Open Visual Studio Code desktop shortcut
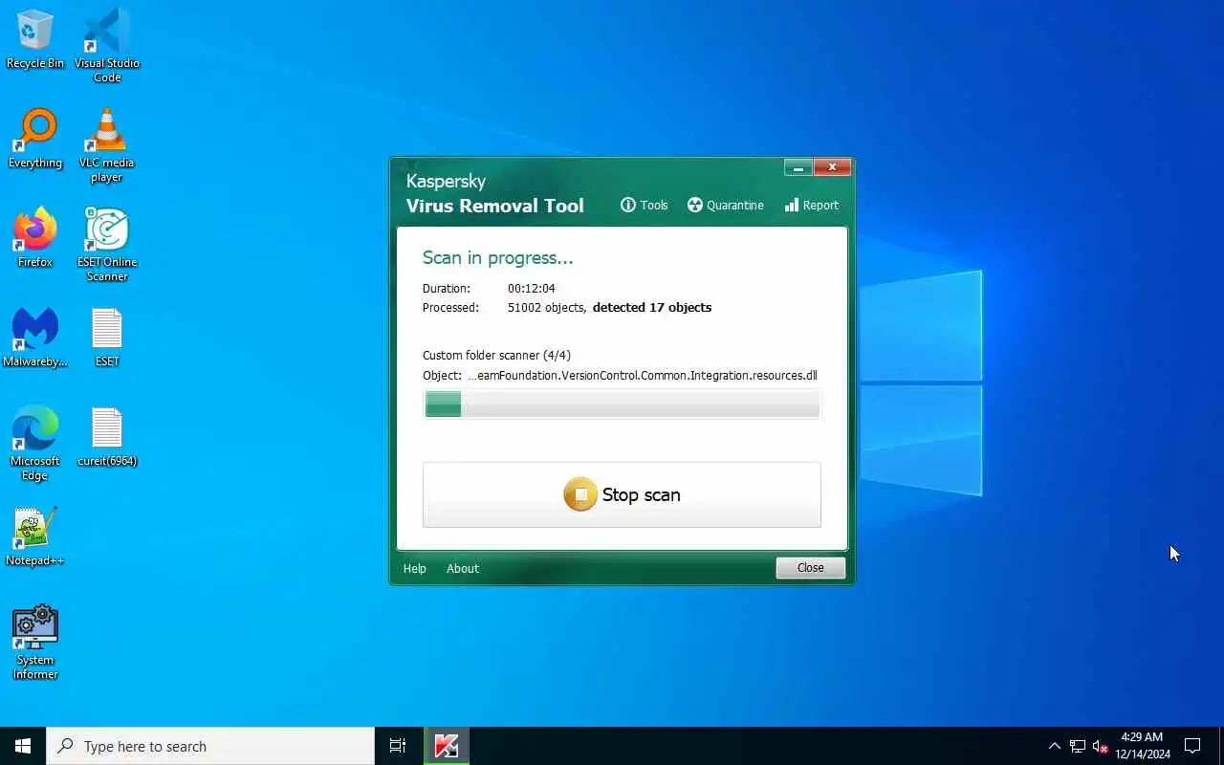 [107, 45]
